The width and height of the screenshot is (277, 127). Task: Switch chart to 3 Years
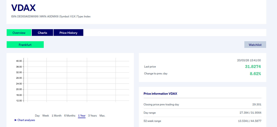(93, 115)
